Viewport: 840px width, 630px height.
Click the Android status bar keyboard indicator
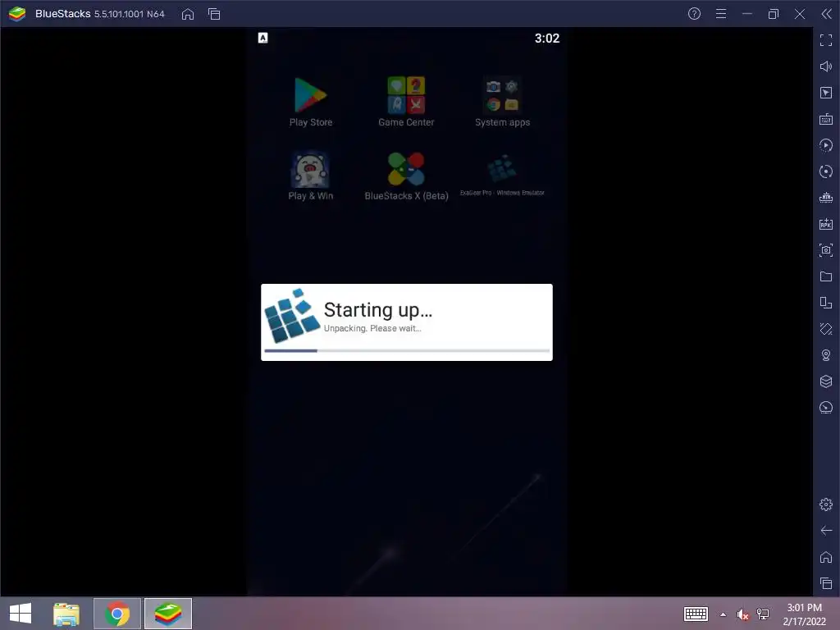tap(262, 38)
